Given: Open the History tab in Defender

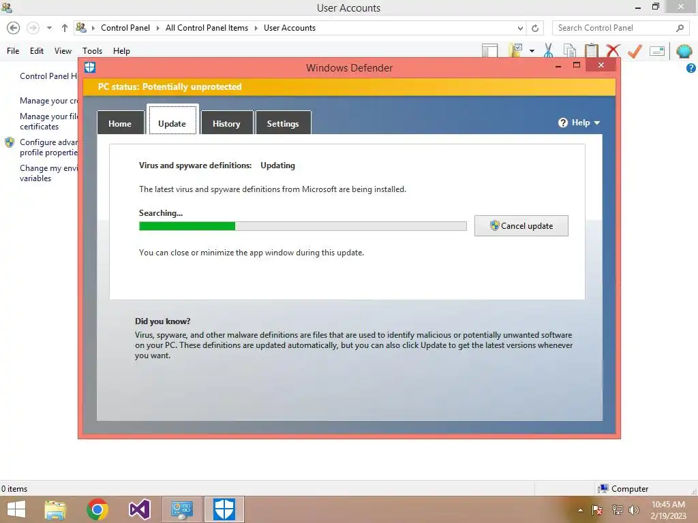Looking at the screenshot, I should pos(227,123).
